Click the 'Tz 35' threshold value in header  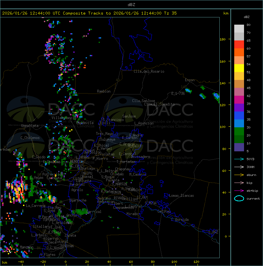(x=170, y=13)
